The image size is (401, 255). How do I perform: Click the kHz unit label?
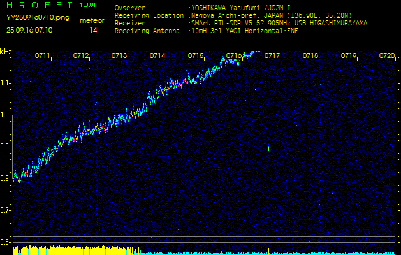(x=6, y=52)
